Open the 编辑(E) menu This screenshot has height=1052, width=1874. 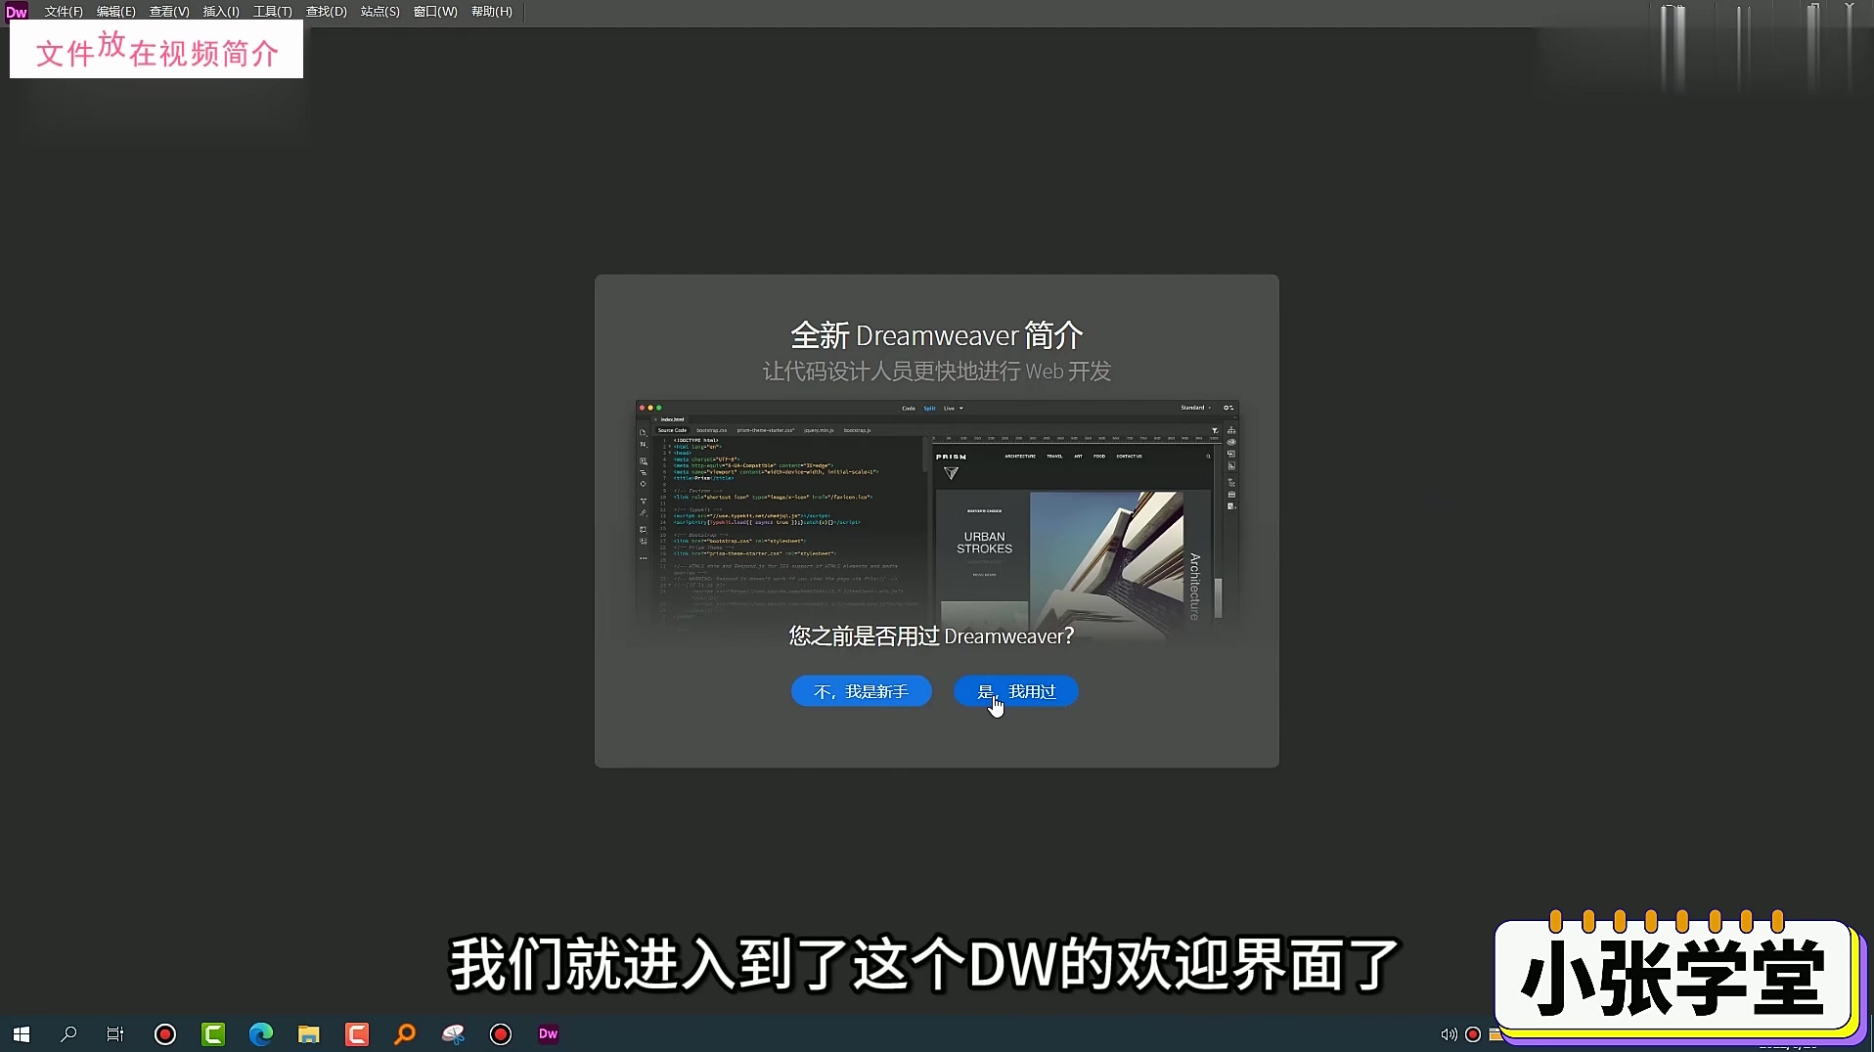tap(116, 12)
